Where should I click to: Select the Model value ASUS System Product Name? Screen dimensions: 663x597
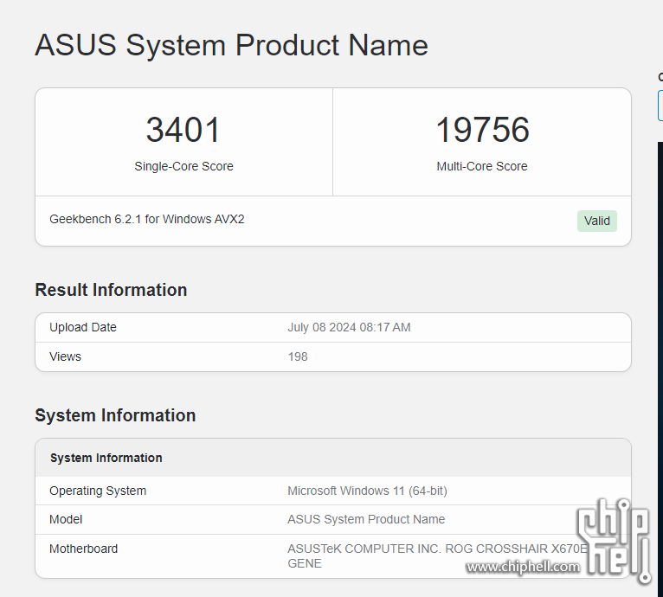[x=366, y=519]
